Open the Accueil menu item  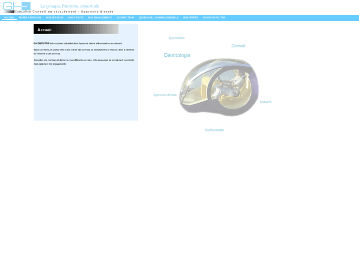pos(9,18)
